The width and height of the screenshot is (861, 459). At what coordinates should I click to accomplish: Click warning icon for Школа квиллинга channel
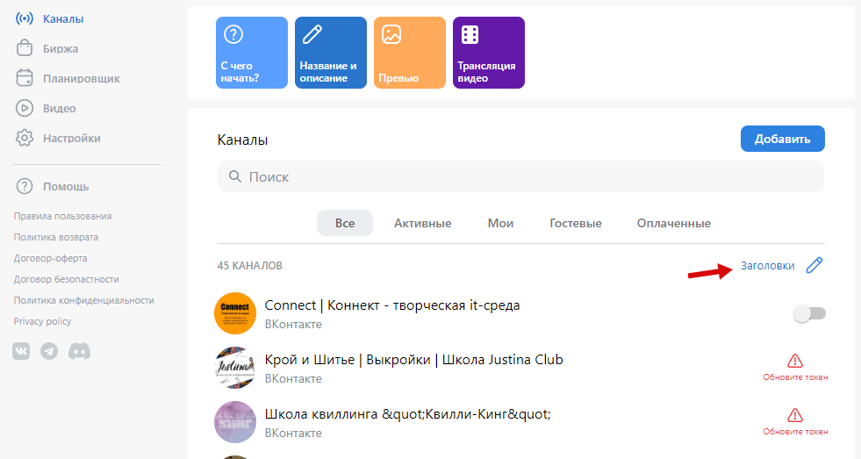click(795, 415)
